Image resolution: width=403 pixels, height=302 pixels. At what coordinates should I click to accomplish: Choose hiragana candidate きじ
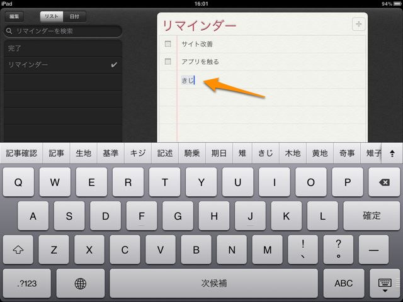point(266,154)
